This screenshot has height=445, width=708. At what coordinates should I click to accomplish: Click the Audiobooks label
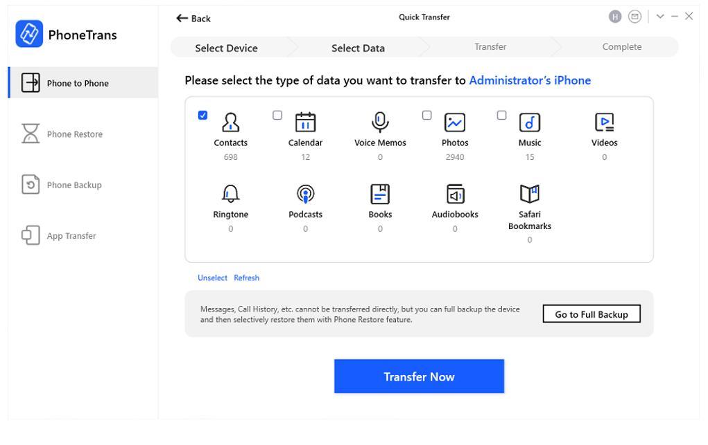(x=455, y=215)
